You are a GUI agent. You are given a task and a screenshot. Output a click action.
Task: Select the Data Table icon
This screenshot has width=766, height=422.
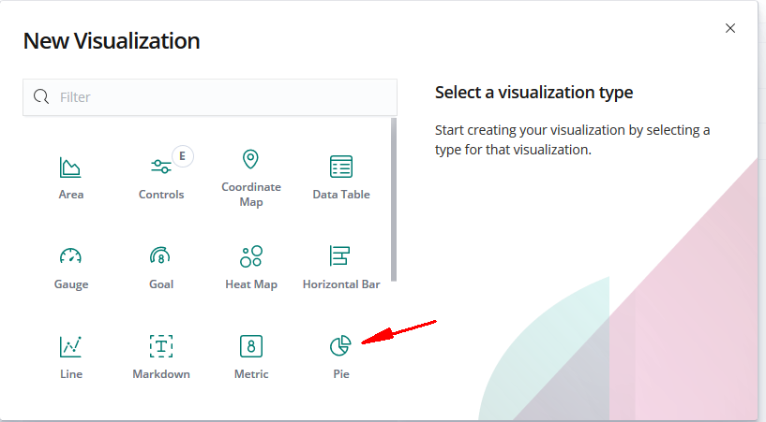[x=341, y=167]
